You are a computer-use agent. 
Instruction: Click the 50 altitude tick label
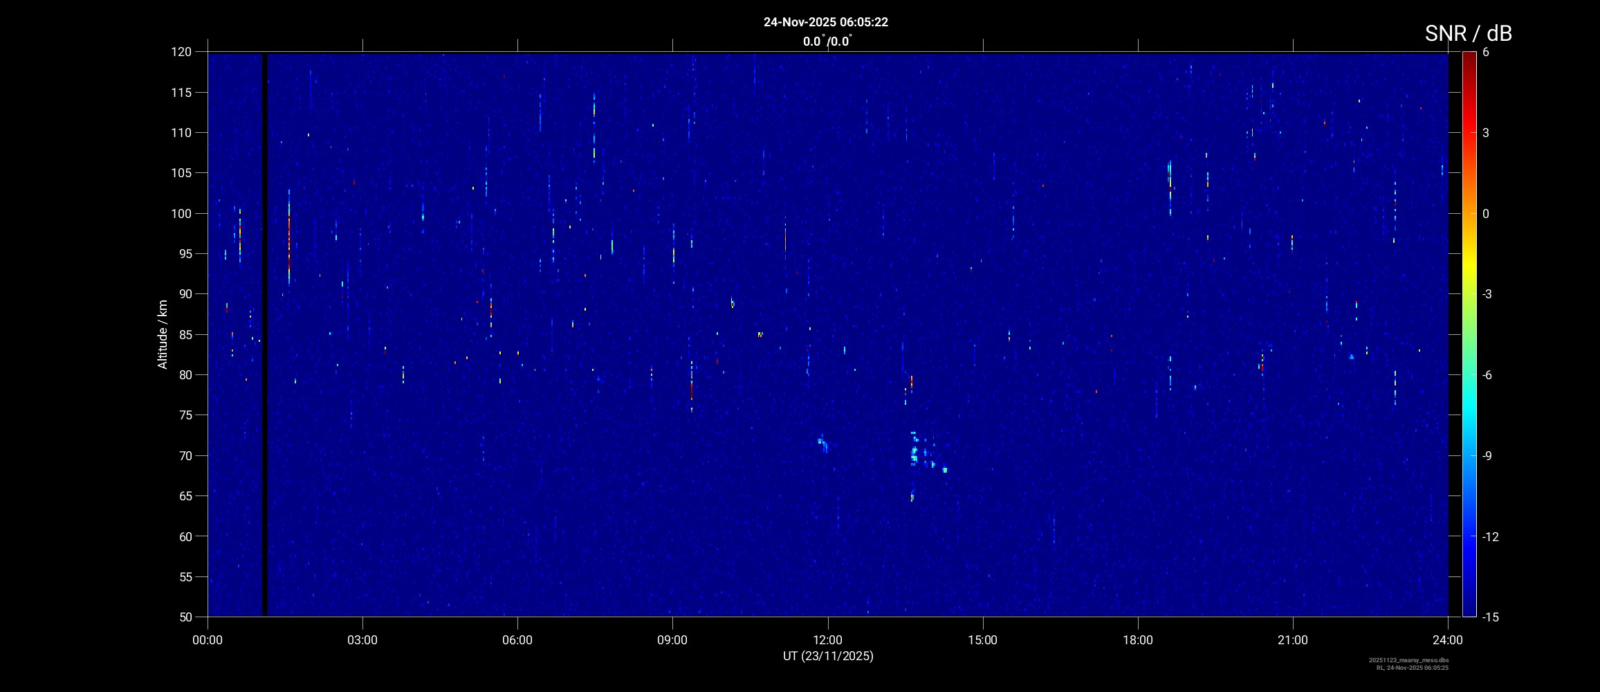[185, 617]
